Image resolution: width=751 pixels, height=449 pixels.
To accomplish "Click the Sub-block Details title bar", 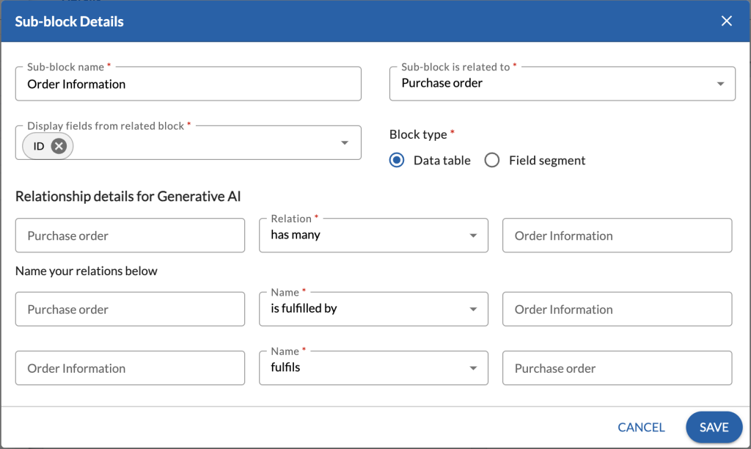I will click(x=69, y=21).
